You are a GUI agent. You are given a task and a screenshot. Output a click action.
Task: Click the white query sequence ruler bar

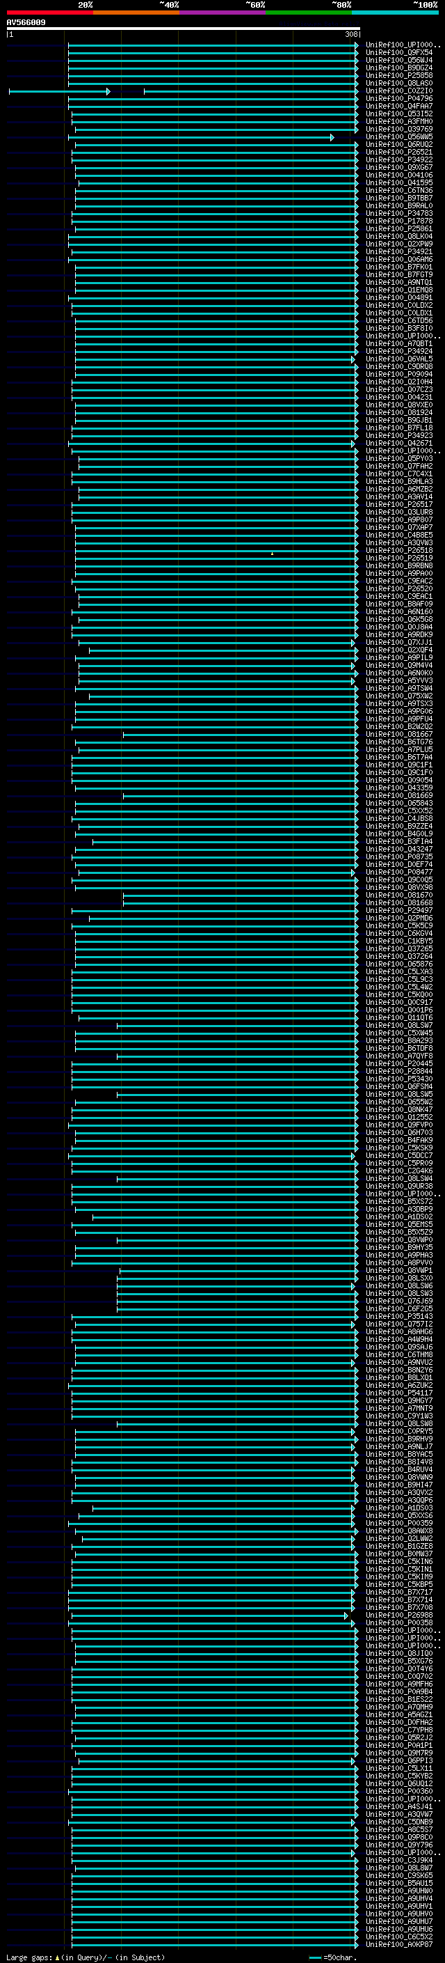point(184,28)
